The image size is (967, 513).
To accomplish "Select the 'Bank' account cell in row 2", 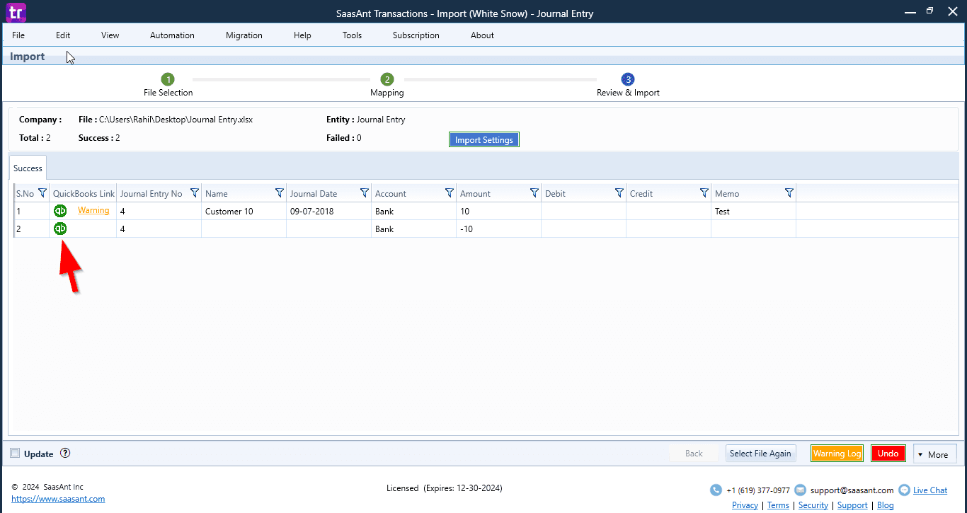I will click(x=413, y=229).
